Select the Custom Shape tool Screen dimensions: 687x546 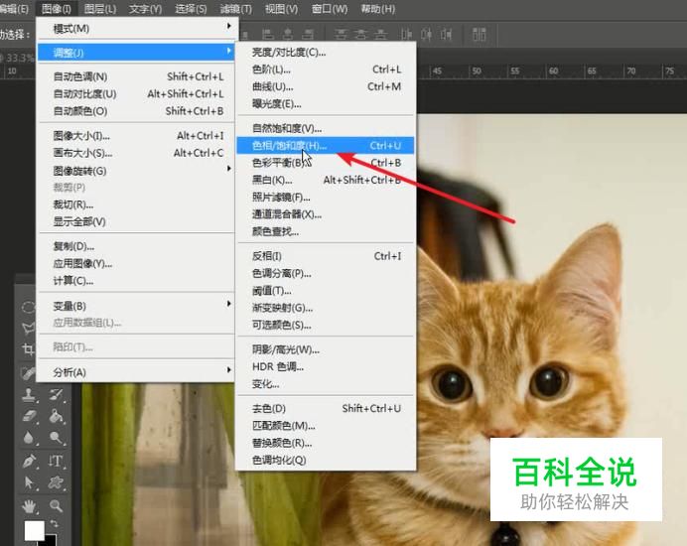[x=56, y=482]
